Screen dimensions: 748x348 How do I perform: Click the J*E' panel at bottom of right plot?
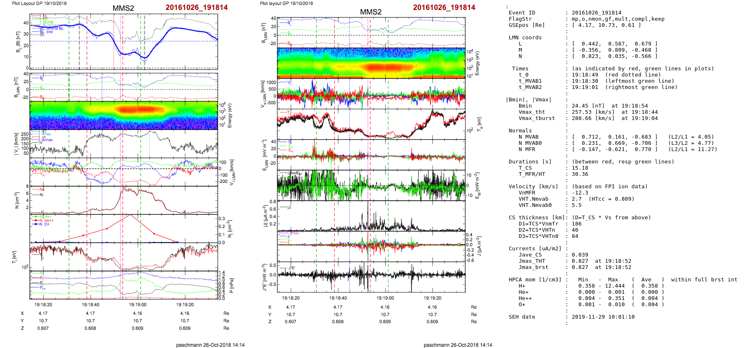pyautogui.click(x=371, y=275)
